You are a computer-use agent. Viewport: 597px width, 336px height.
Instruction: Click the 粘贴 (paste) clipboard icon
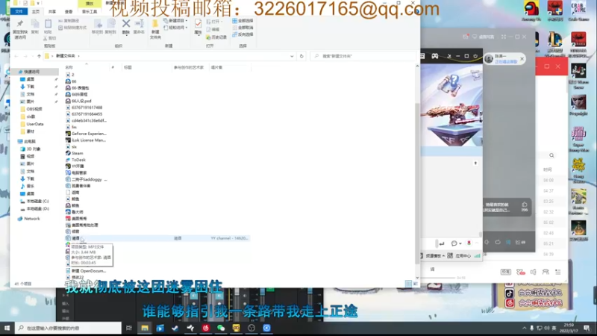(48, 24)
